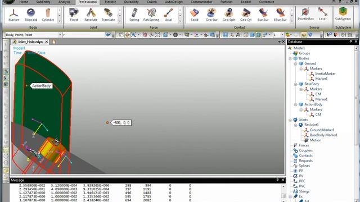Select the Ellipsoid body tool
360x202 pixels.
point(31,15)
